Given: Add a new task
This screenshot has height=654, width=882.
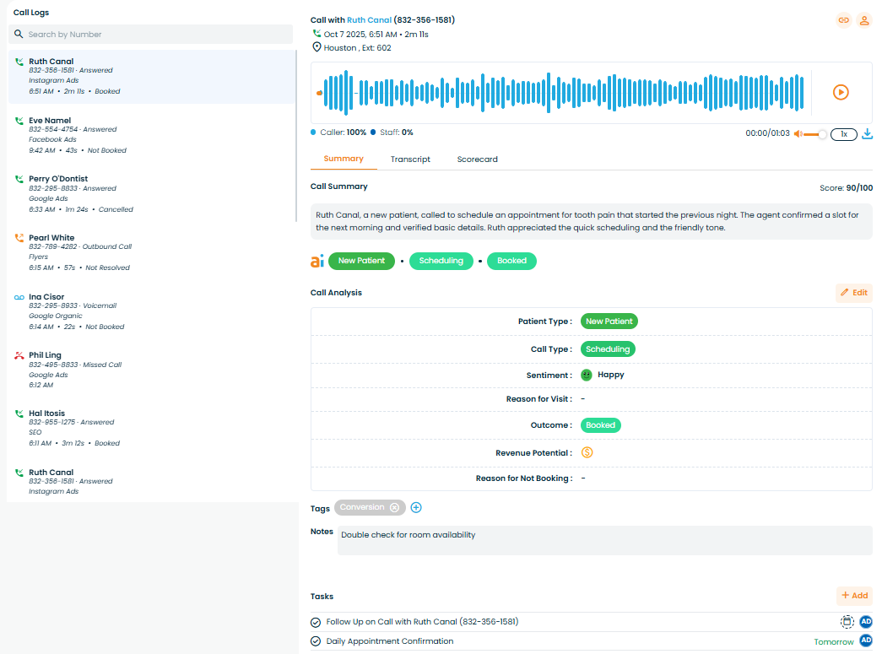Looking at the screenshot, I should [x=854, y=596].
